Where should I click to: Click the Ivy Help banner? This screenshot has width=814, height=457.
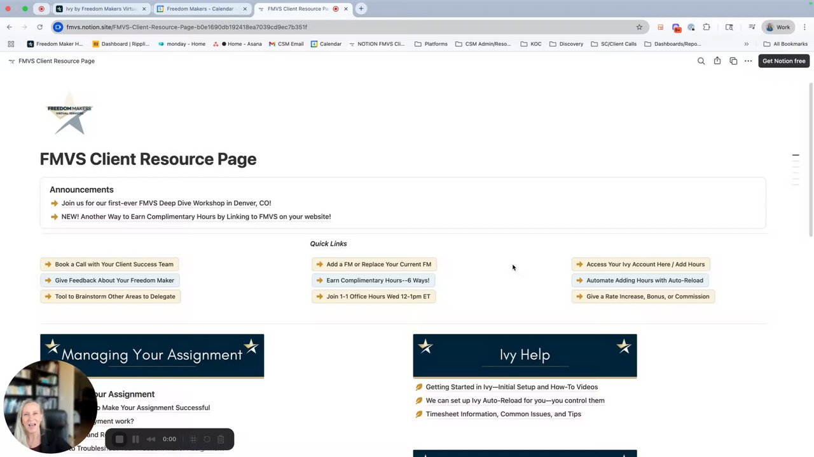click(x=525, y=356)
